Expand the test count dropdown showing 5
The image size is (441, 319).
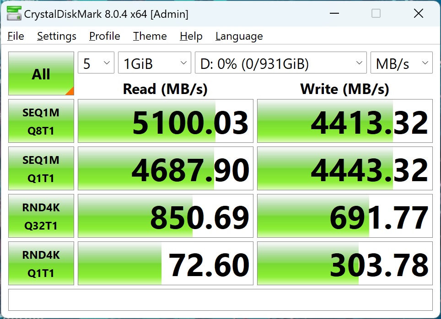pos(96,63)
